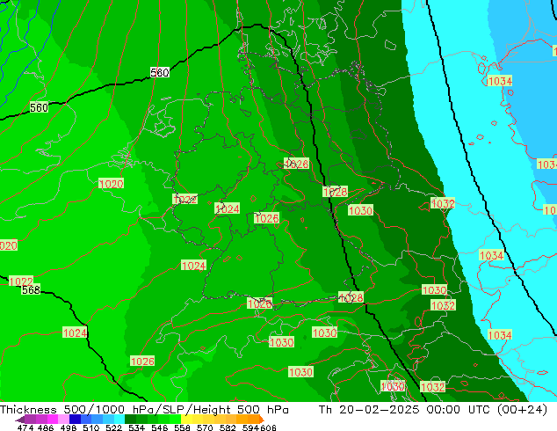557x431 pixels.
Task: Click the legend value 546
Action: point(160,427)
